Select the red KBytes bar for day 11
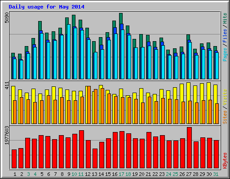The height and width of the screenshot is (179, 230). point(81,149)
